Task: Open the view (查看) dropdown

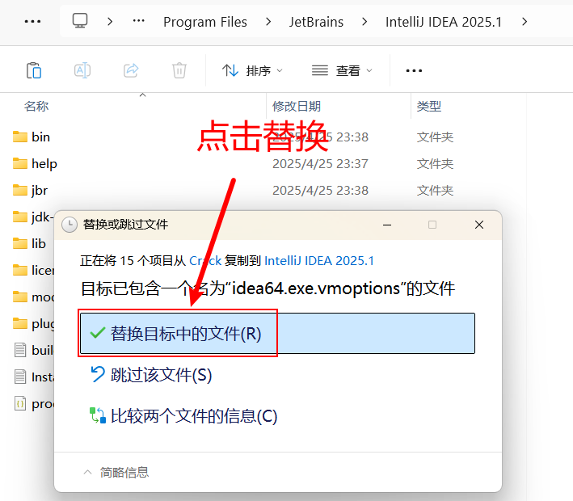Action: [342, 70]
